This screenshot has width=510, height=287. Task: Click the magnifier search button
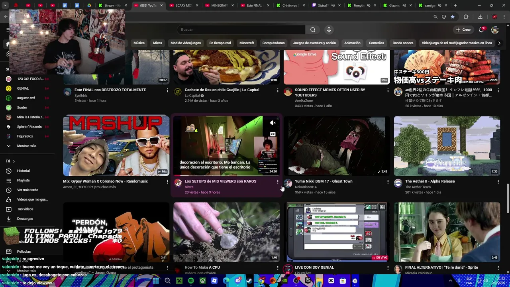(313, 29)
